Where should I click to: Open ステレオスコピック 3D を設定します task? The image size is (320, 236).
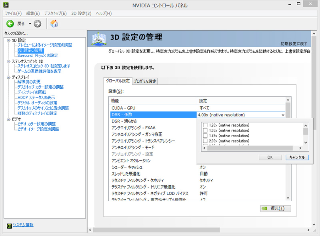point(44,66)
